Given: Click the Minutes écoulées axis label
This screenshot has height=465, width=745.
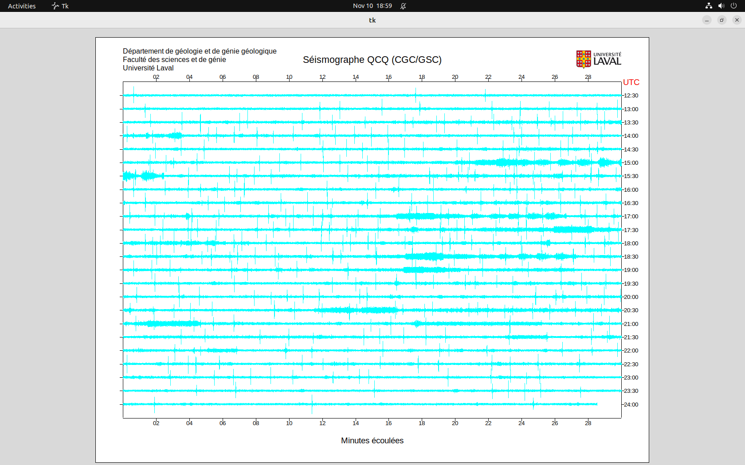Looking at the screenshot, I should pyautogui.click(x=372, y=441).
